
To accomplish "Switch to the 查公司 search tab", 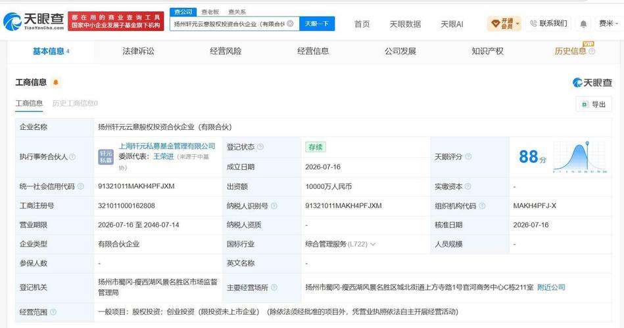I will click(183, 12).
